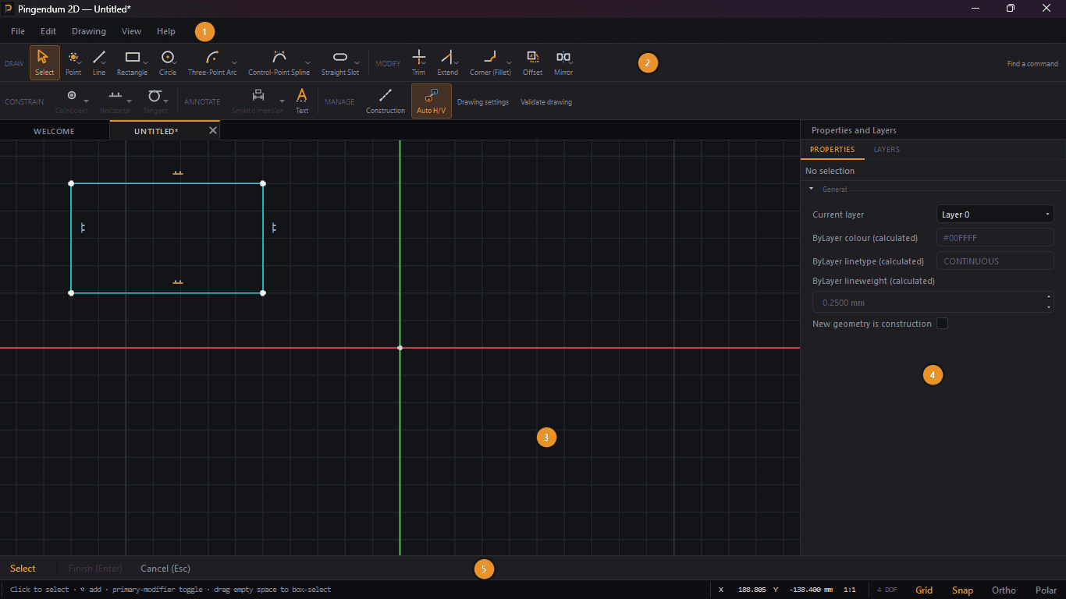
Task: Toggle Construction mode
Action: tap(386, 101)
